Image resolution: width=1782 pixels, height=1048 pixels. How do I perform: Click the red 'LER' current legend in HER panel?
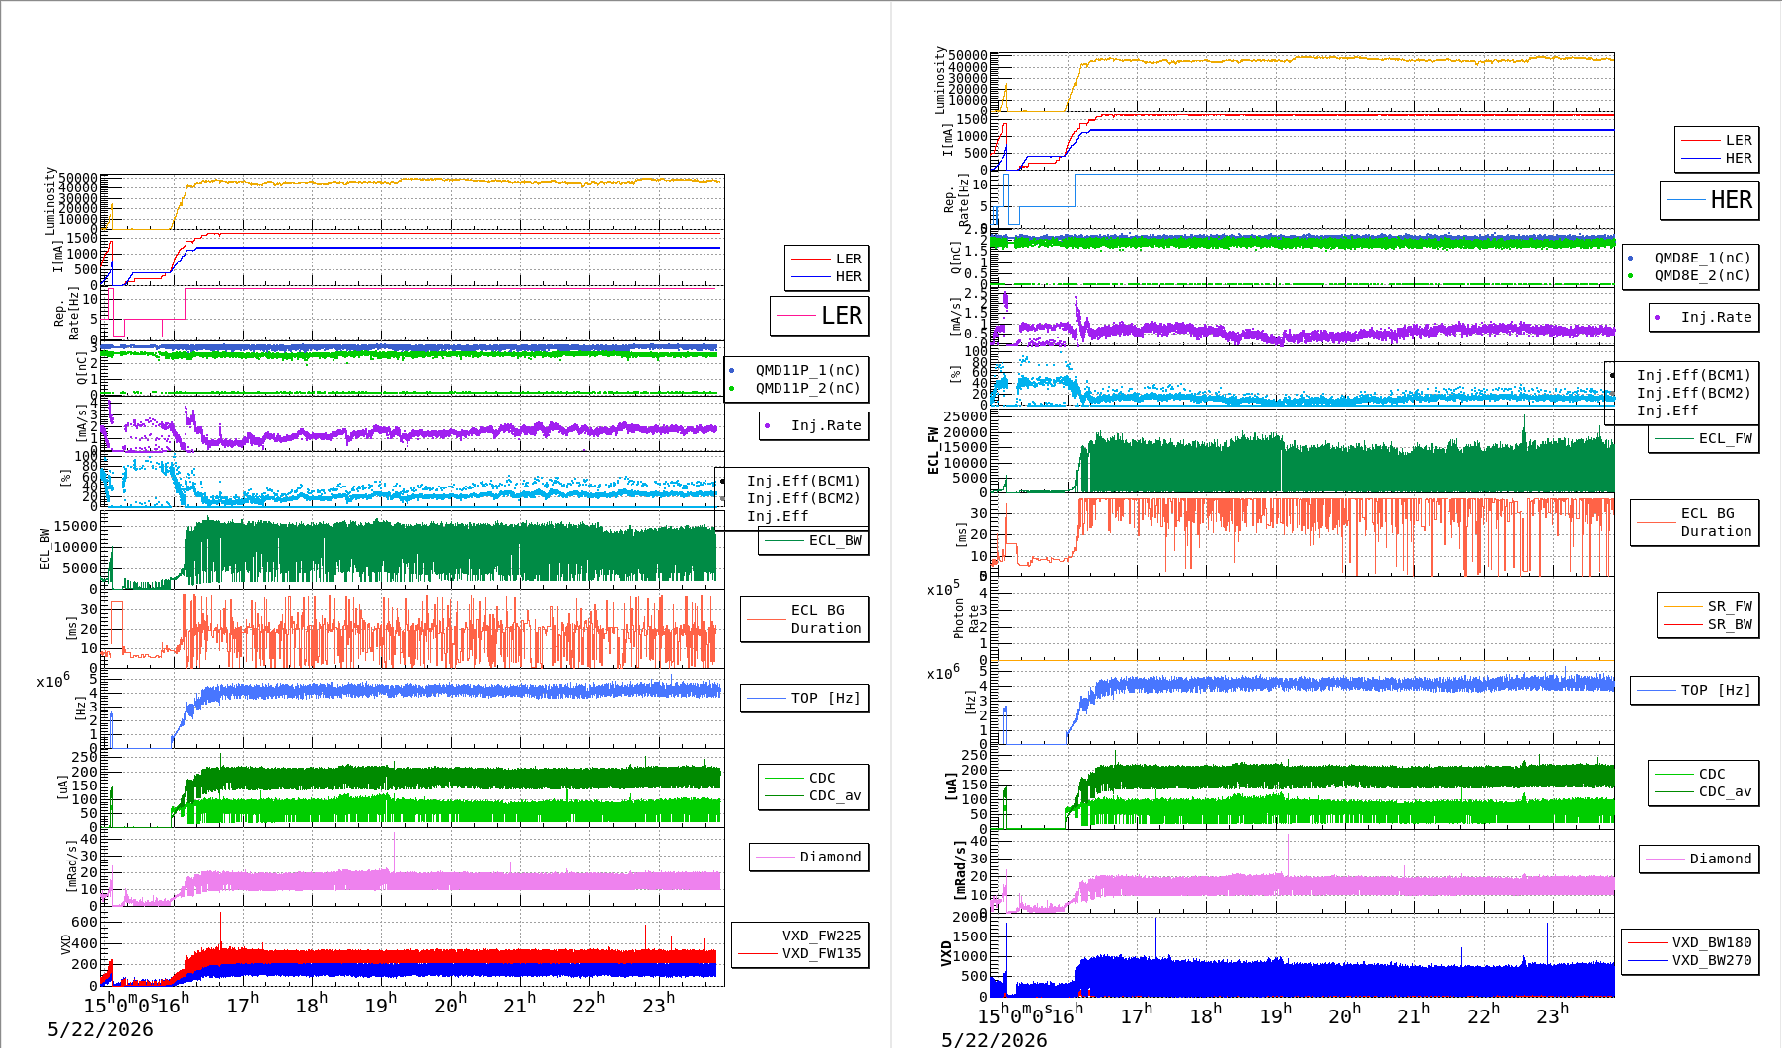pos(1717,140)
